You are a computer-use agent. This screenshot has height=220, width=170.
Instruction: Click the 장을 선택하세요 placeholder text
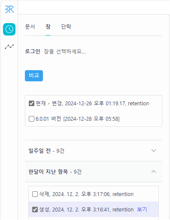(65, 51)
